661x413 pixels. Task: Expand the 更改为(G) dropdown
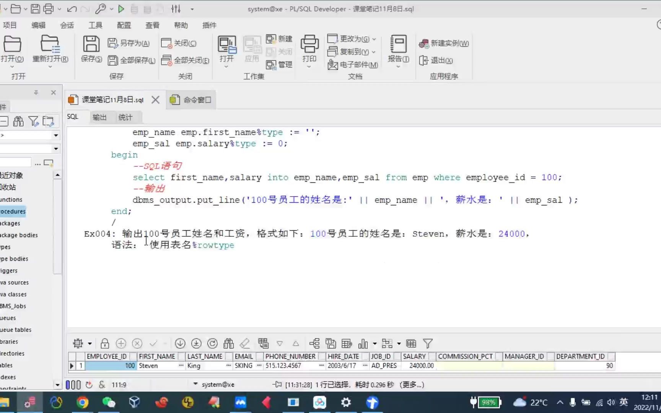coord(374,39)
